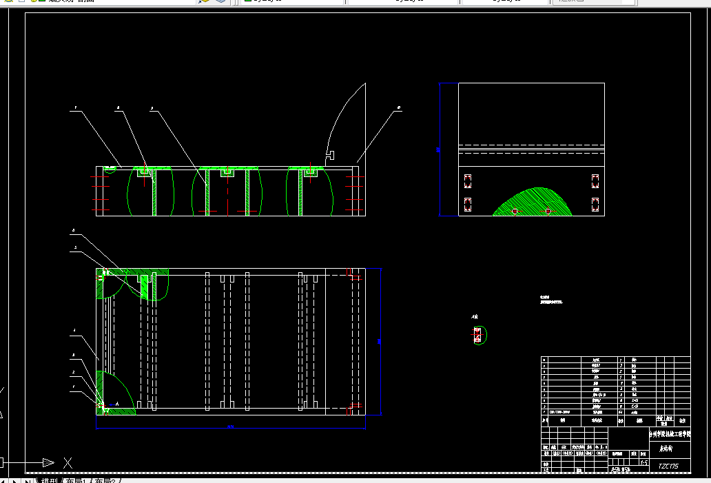This screenshot has width=711, height=483.
Task: Pick the small A-direction detail view
Action: tap(479, 335)
